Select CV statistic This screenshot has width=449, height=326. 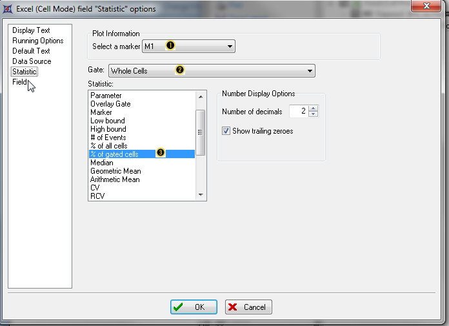coord(142,188)
